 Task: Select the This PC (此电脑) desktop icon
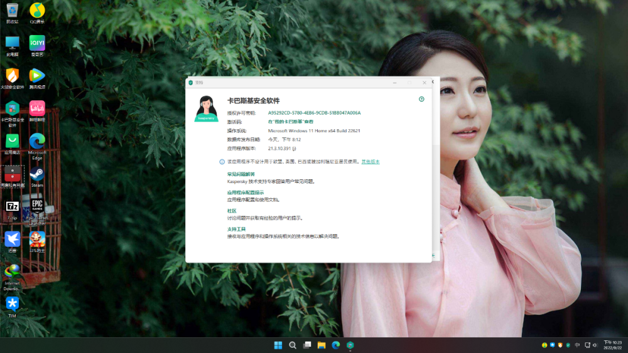(x=13, y=46)
